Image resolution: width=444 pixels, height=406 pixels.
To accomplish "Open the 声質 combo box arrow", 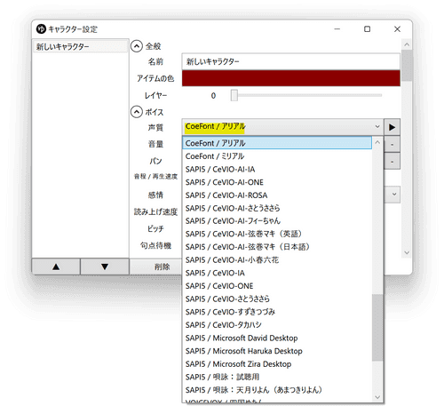I will 377,127.
